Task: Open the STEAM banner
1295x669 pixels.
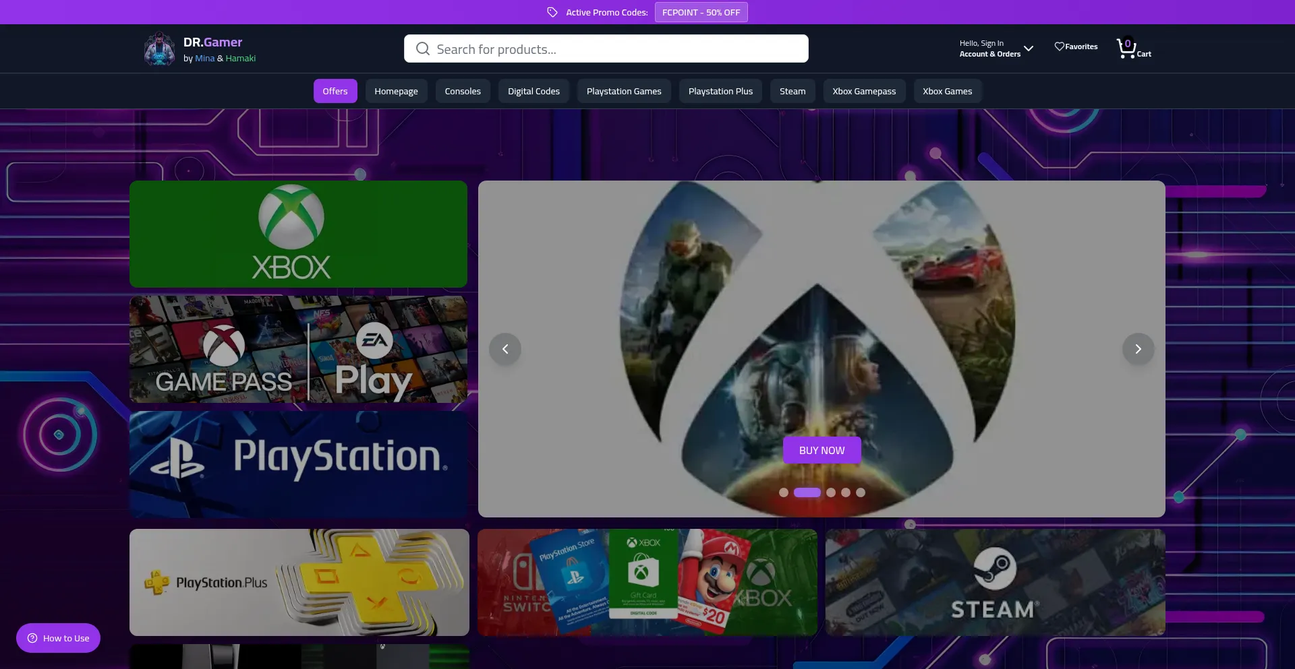Action: pos(996,582)
